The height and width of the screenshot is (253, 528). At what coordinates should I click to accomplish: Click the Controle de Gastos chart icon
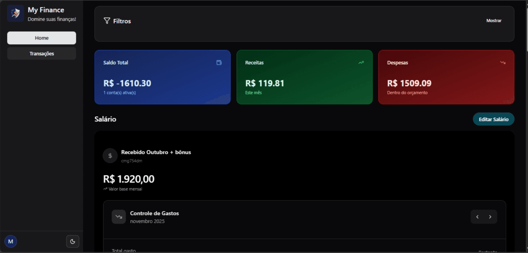pyautogui.click(x=119, y=217)
